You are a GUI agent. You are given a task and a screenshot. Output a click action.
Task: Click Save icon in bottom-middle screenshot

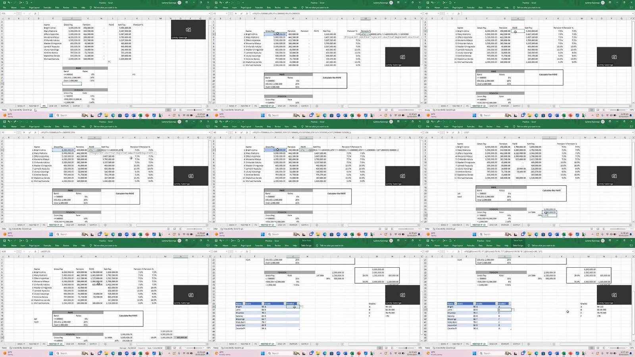216,241
